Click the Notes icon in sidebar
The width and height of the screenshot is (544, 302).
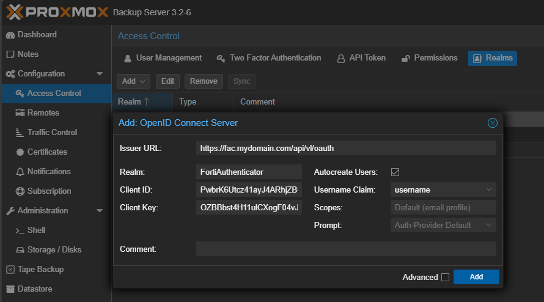coord(10,54)
